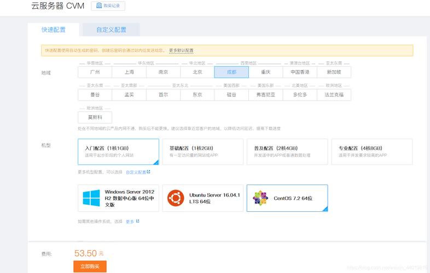Select the 广州 region
430x273 pixels.
click(95, 72)
